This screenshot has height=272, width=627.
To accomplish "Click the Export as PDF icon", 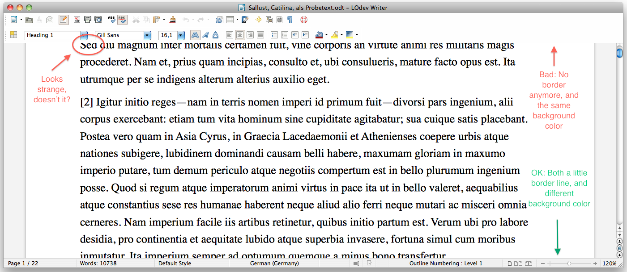I will click(77, 20).
